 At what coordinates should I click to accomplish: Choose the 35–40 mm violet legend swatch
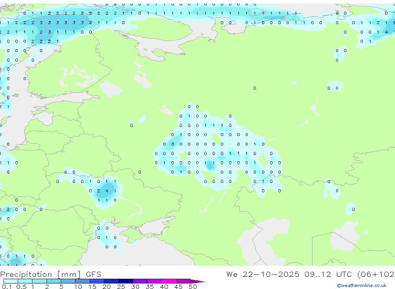pos(154,281)
